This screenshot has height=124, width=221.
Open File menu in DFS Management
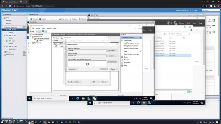pyautogui.click(x=33, y=29)
